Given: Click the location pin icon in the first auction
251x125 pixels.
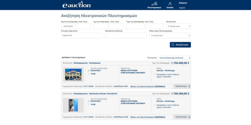Looking at the screenshot, I should (x=154, y=75).
